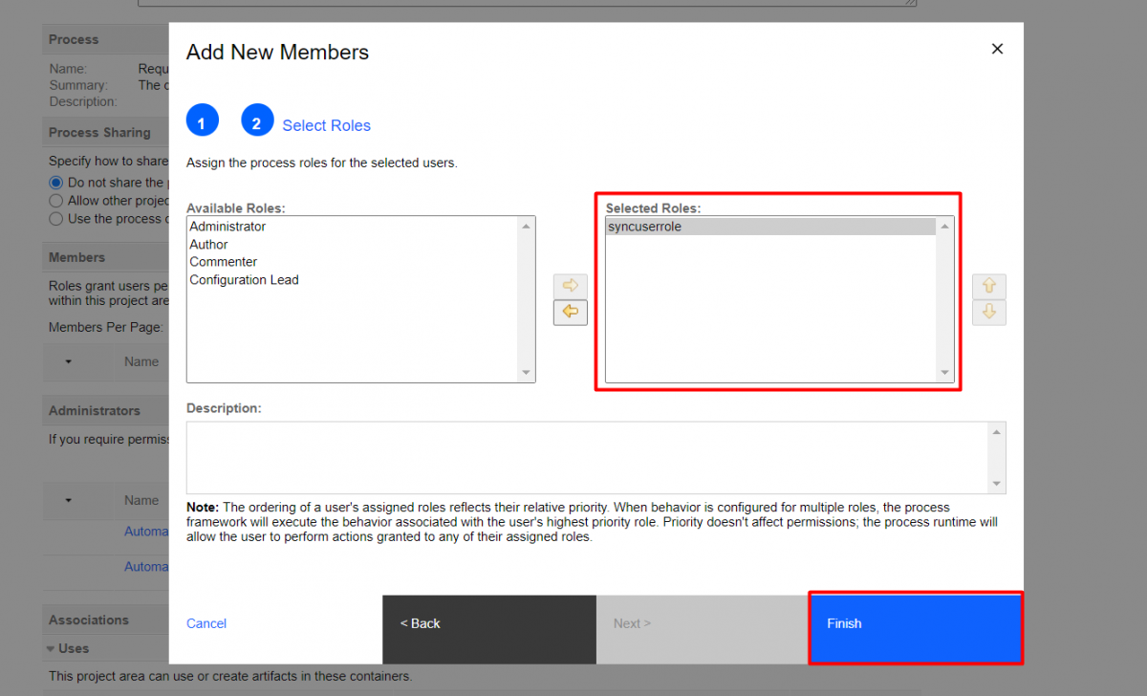
Task: Click the Back button
Action: pos(488,623)
